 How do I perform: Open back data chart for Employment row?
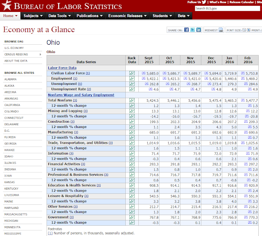click(x=132, y=78)
